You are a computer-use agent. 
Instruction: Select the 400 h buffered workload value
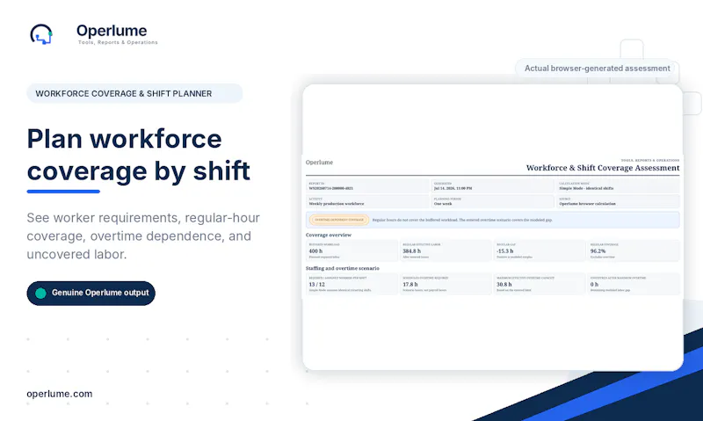[315, 251]
